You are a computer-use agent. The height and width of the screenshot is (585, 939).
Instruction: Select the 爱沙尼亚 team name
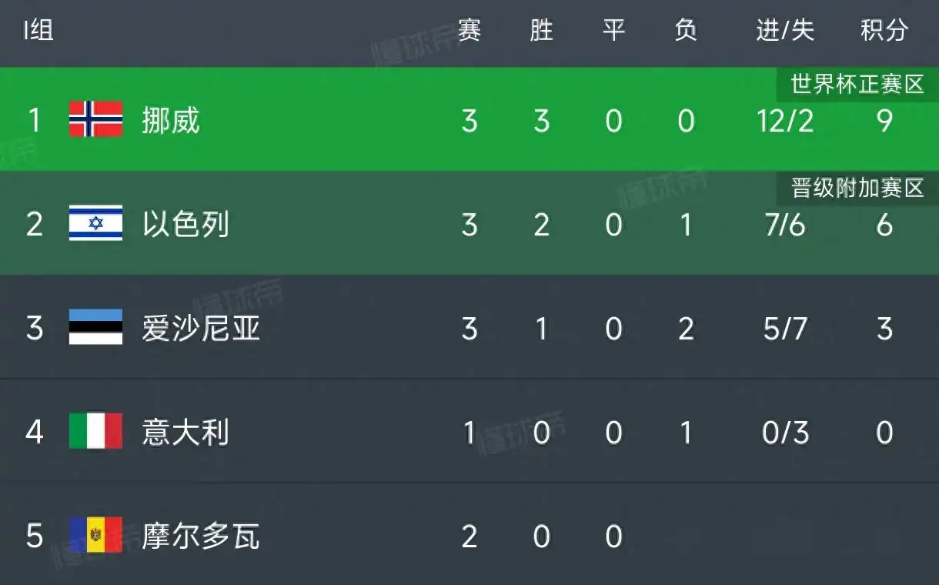pos(201,329)
